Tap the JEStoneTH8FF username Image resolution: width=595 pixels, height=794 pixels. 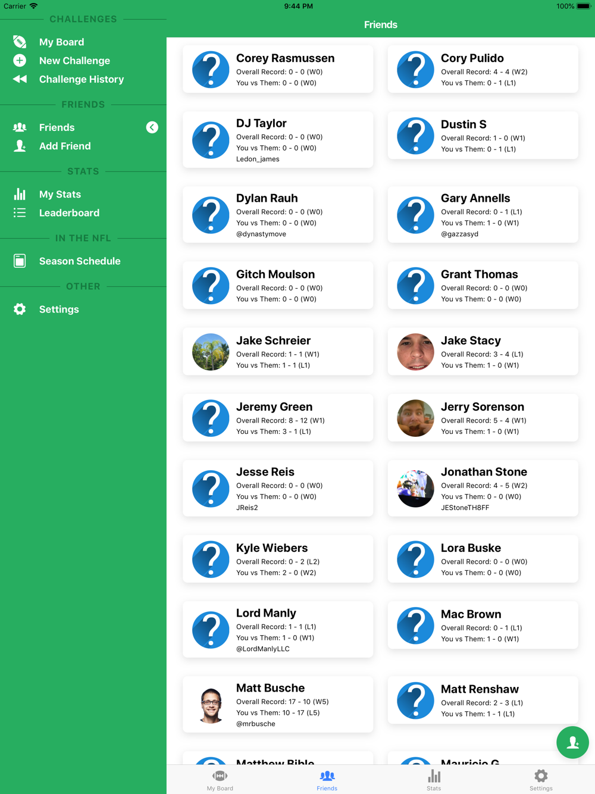(x=465, y=508)
